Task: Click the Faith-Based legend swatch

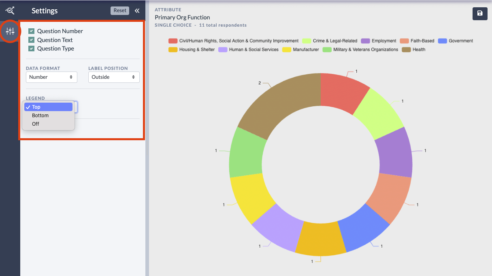Action: coord(404,41)
